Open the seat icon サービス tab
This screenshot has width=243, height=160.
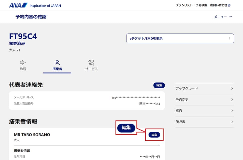(x=91, y=62)
